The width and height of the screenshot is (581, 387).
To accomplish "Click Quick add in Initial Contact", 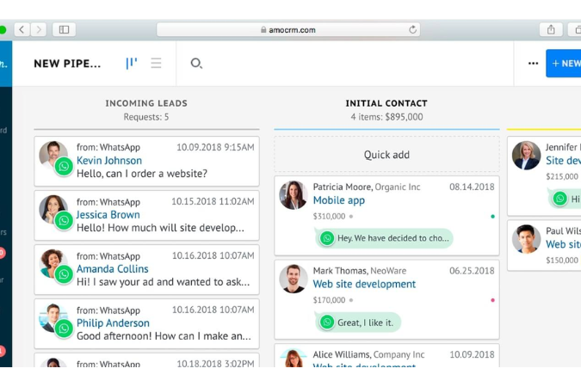I will coord(386,155).
